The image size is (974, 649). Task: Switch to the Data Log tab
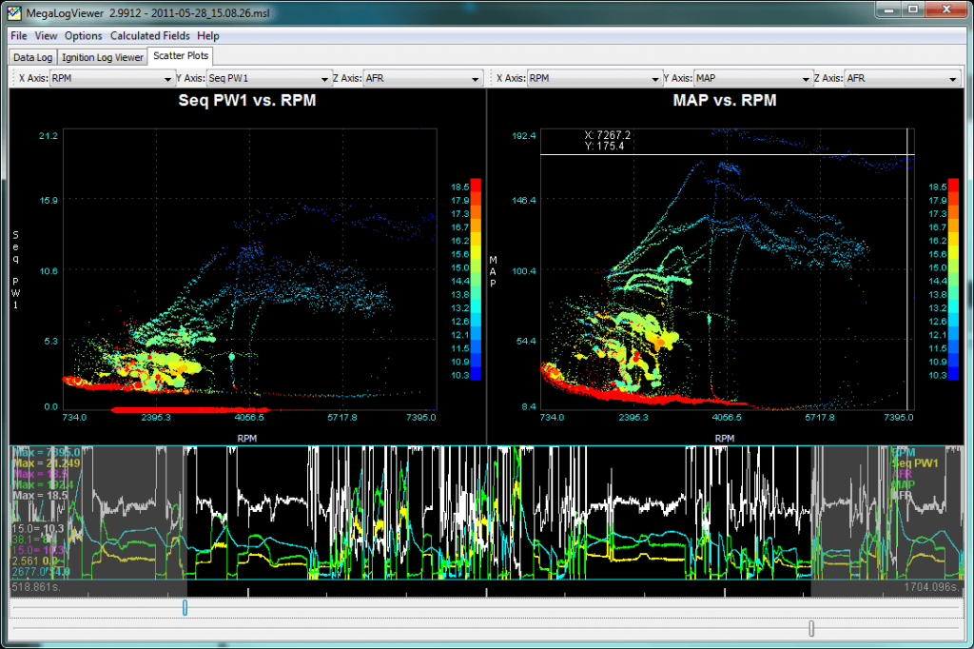(32, 57)
